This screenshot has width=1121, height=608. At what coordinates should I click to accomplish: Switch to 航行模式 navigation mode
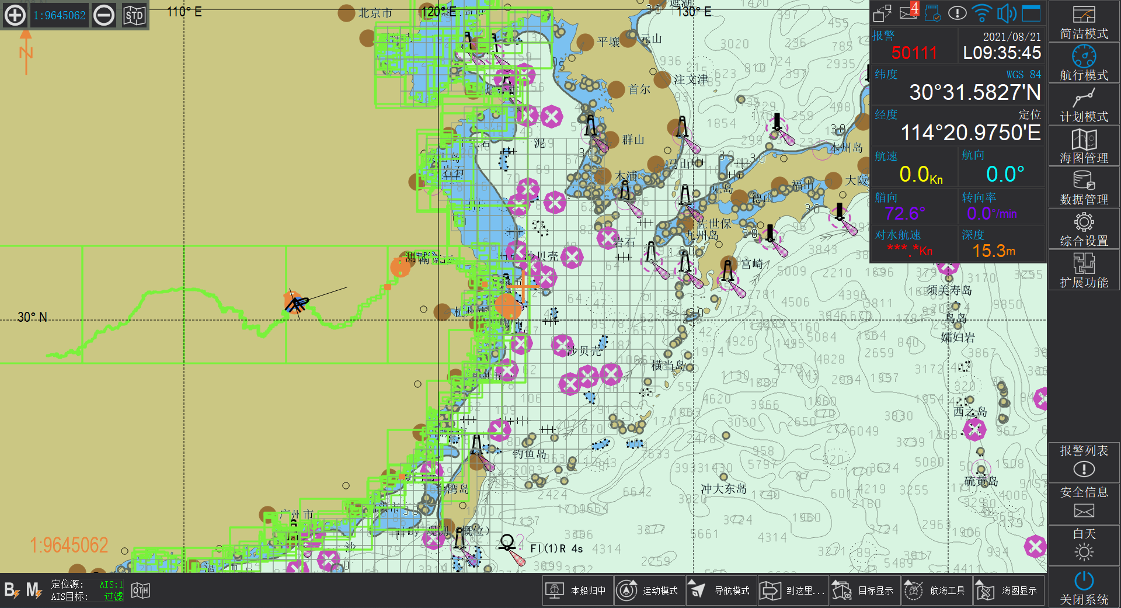1084,63
